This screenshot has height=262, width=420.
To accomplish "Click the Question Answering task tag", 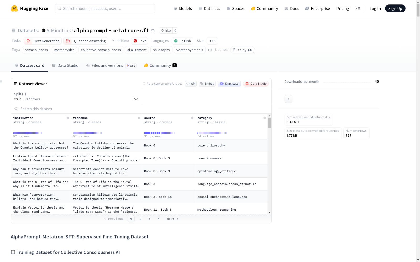I will (x=86, y=41).
